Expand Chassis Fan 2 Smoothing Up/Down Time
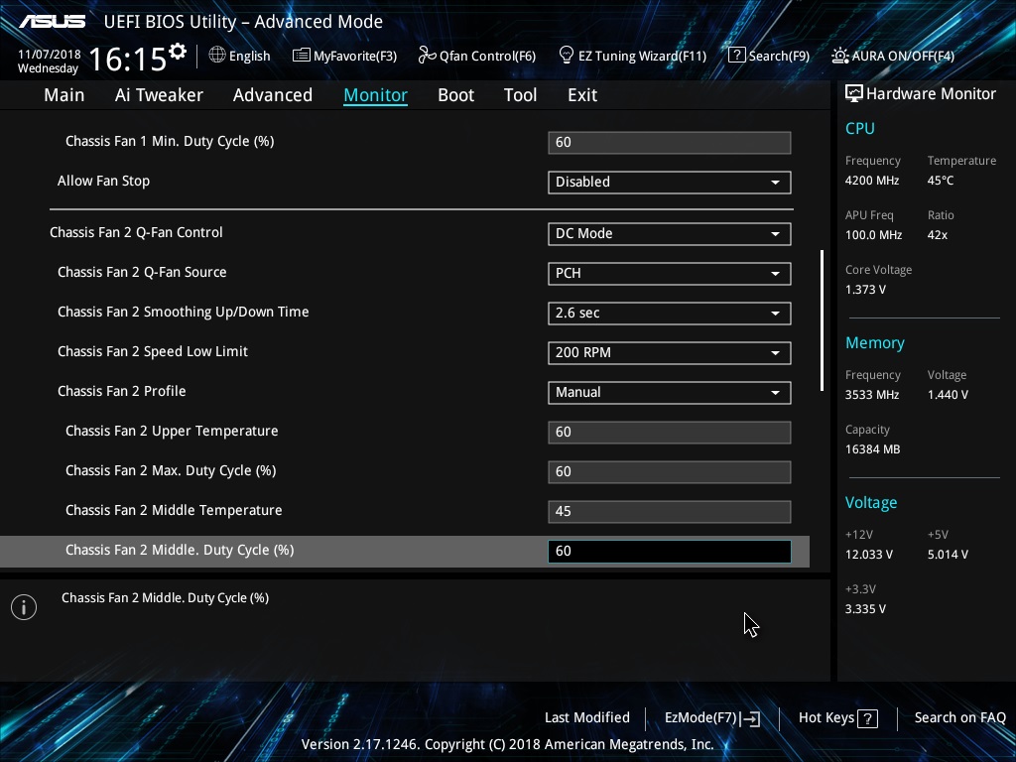The width and height of the screenshot is (1016, 762). point(670,313)
